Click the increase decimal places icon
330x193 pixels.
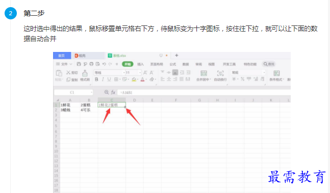pyautogui.click(x=256, y=79)
